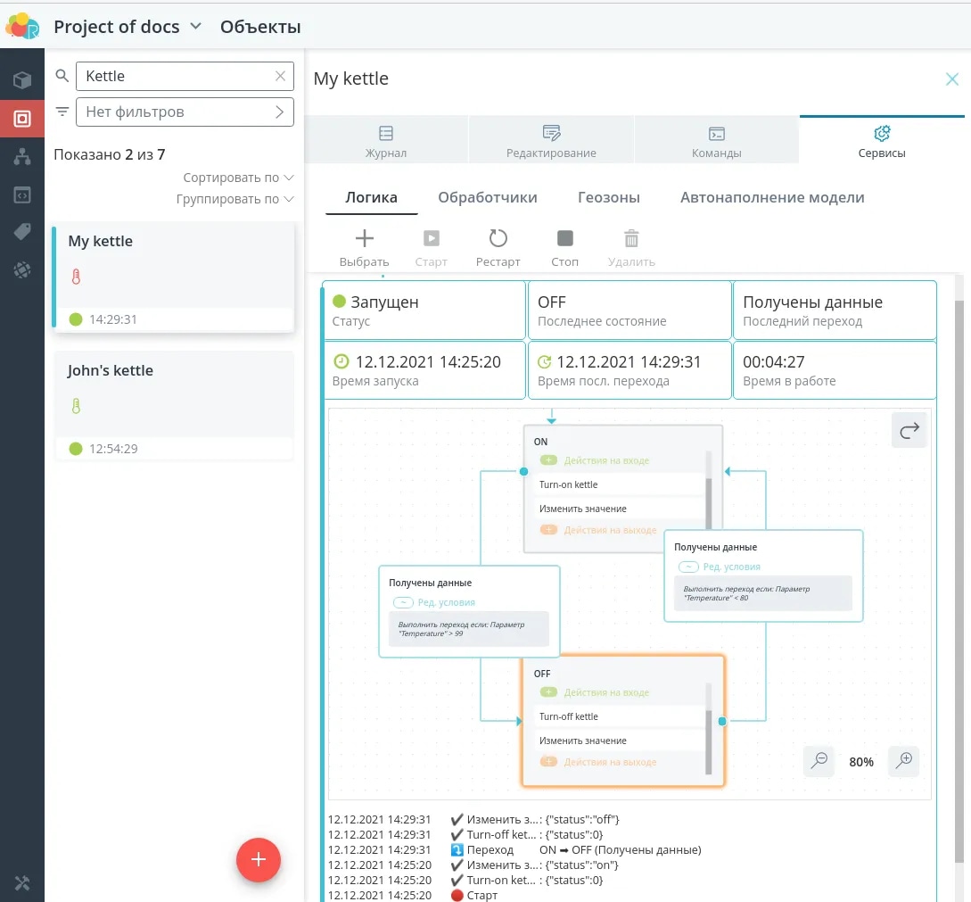Select the Обработчики sub-tab
Viewport: 971px width, 902px height.
[x=488, y=198]
